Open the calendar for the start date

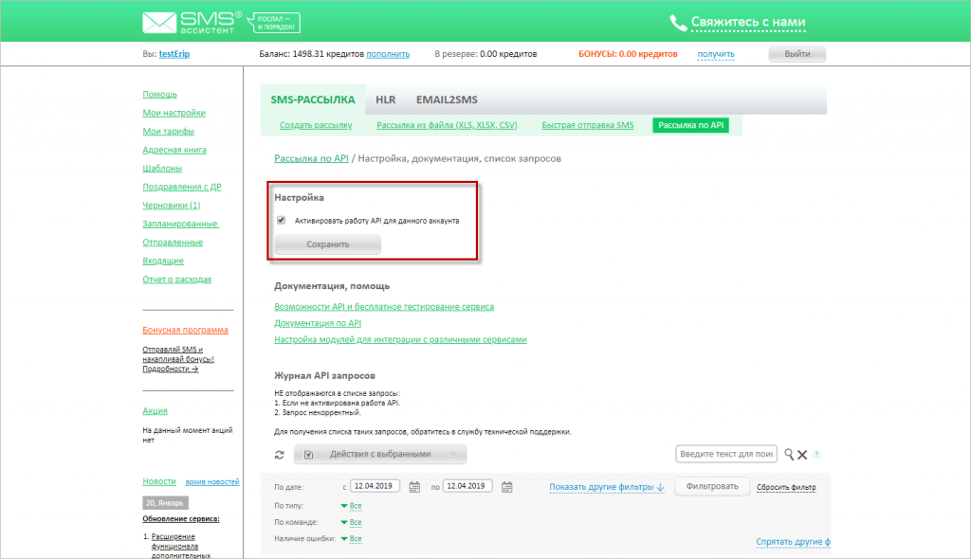tap(414, 487)
